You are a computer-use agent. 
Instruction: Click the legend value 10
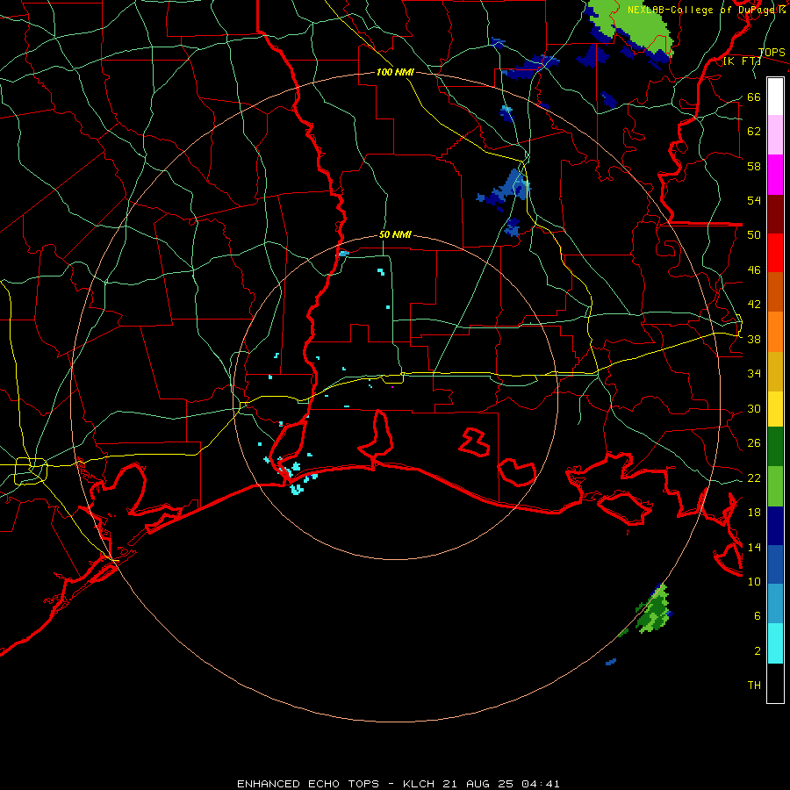[754, 581]
